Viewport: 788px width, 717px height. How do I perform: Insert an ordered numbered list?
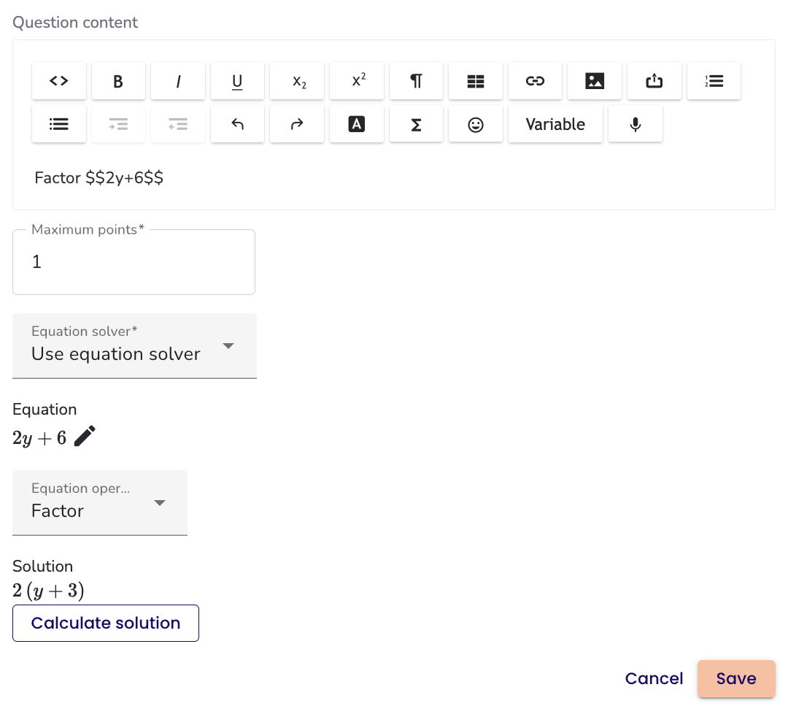[x=714, y=81]
